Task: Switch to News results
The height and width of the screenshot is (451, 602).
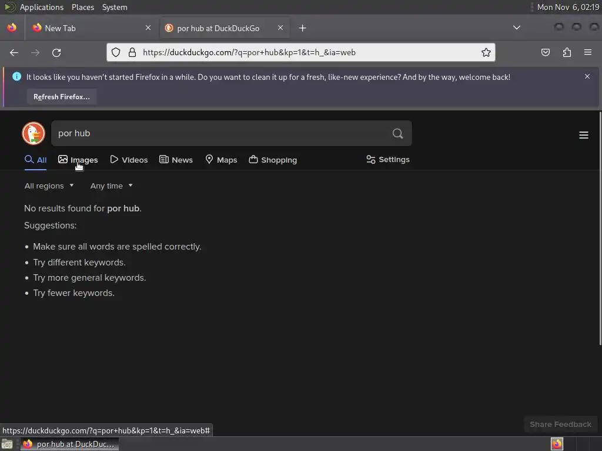Action: point(176,160)
